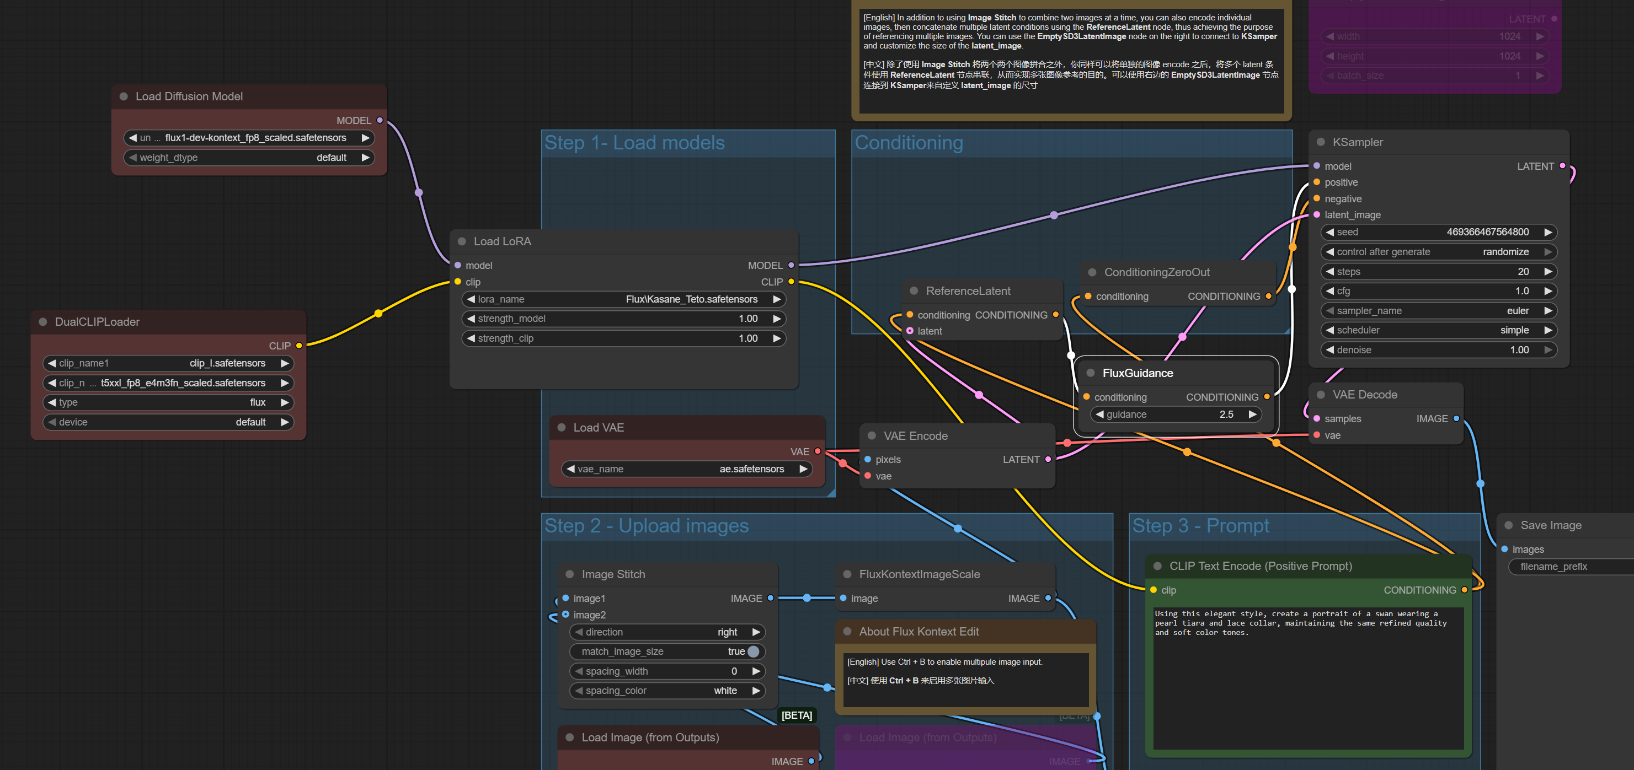Collapse the KSampler node dot
This screenshot has width=1634, height=770.
1321,142
